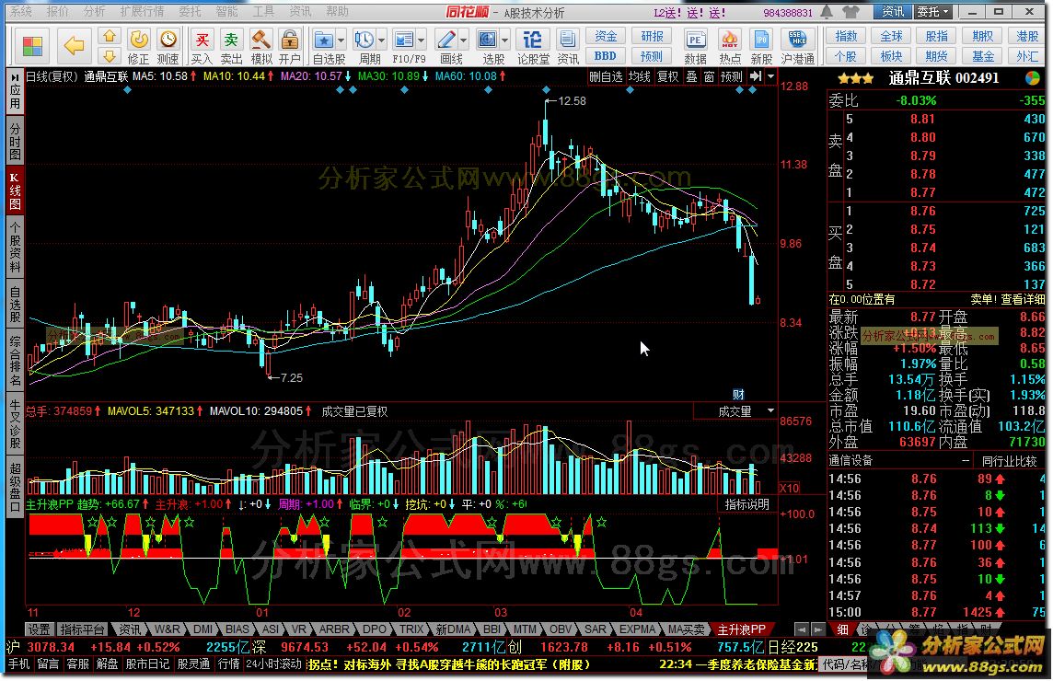Click the 设置 settings button below chart

(x=39, y=629)
